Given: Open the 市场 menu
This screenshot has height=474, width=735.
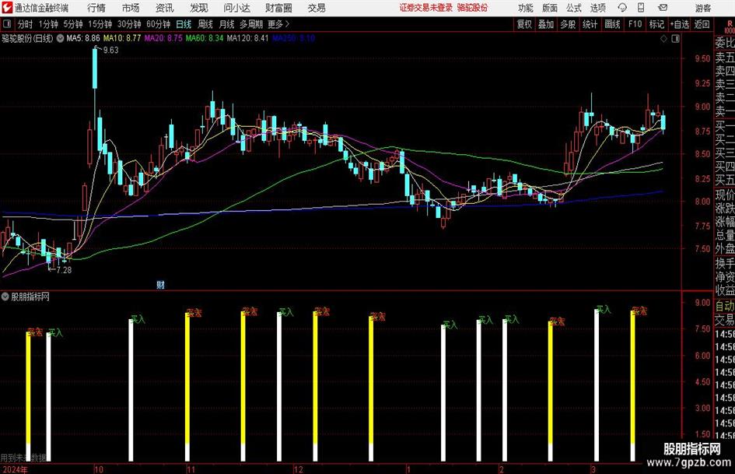Looking at the screenshot, I should point(131,8).
